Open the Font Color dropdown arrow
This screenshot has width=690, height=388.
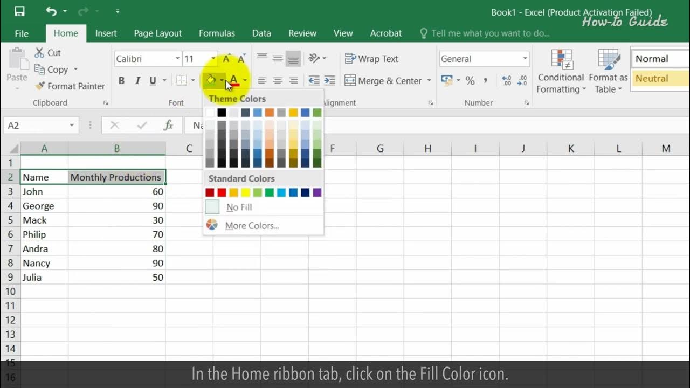[245, 81]
